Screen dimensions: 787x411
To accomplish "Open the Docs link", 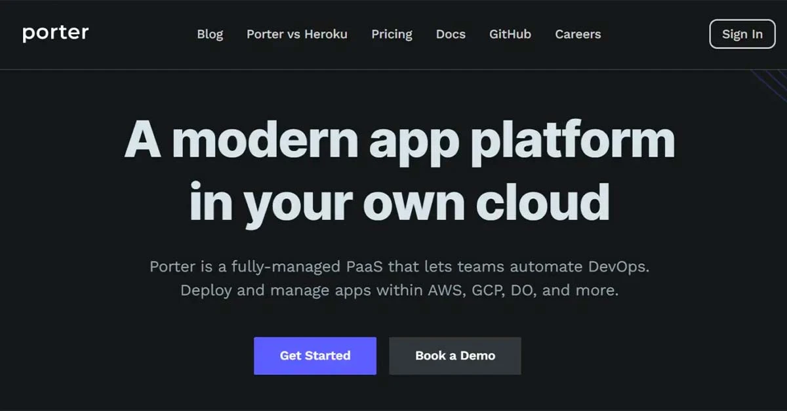I will [x=451, y=34].
